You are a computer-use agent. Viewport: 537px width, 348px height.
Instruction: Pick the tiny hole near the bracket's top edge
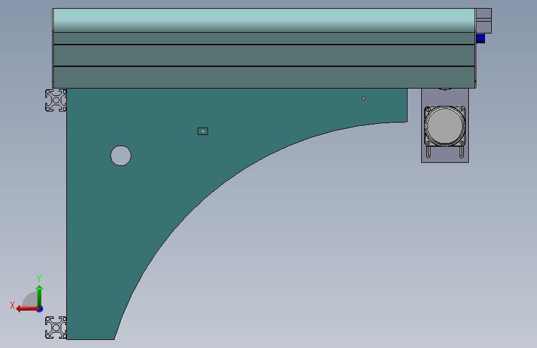364,98
